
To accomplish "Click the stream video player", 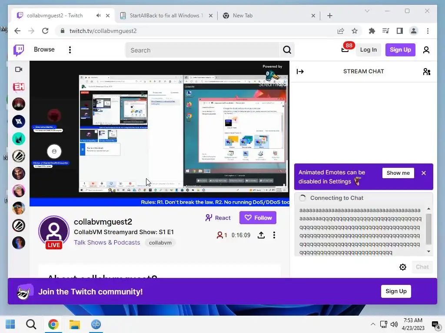I will click(159, 134).
